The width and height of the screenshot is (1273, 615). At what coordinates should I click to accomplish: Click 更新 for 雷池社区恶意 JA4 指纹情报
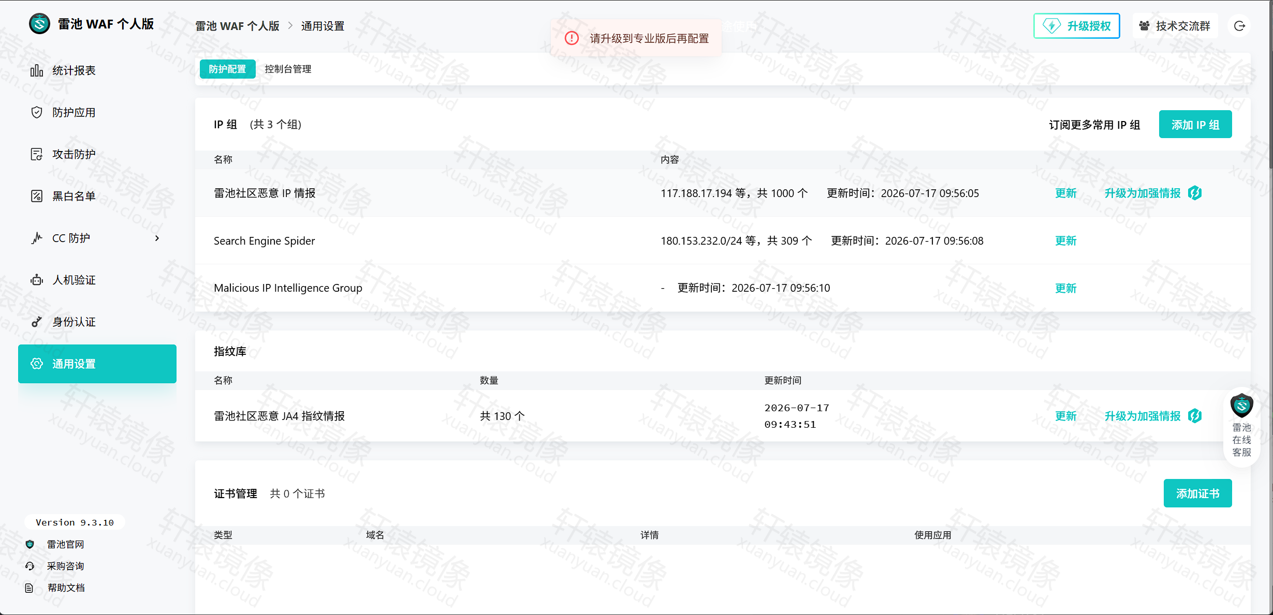(x=1066, y=416)
